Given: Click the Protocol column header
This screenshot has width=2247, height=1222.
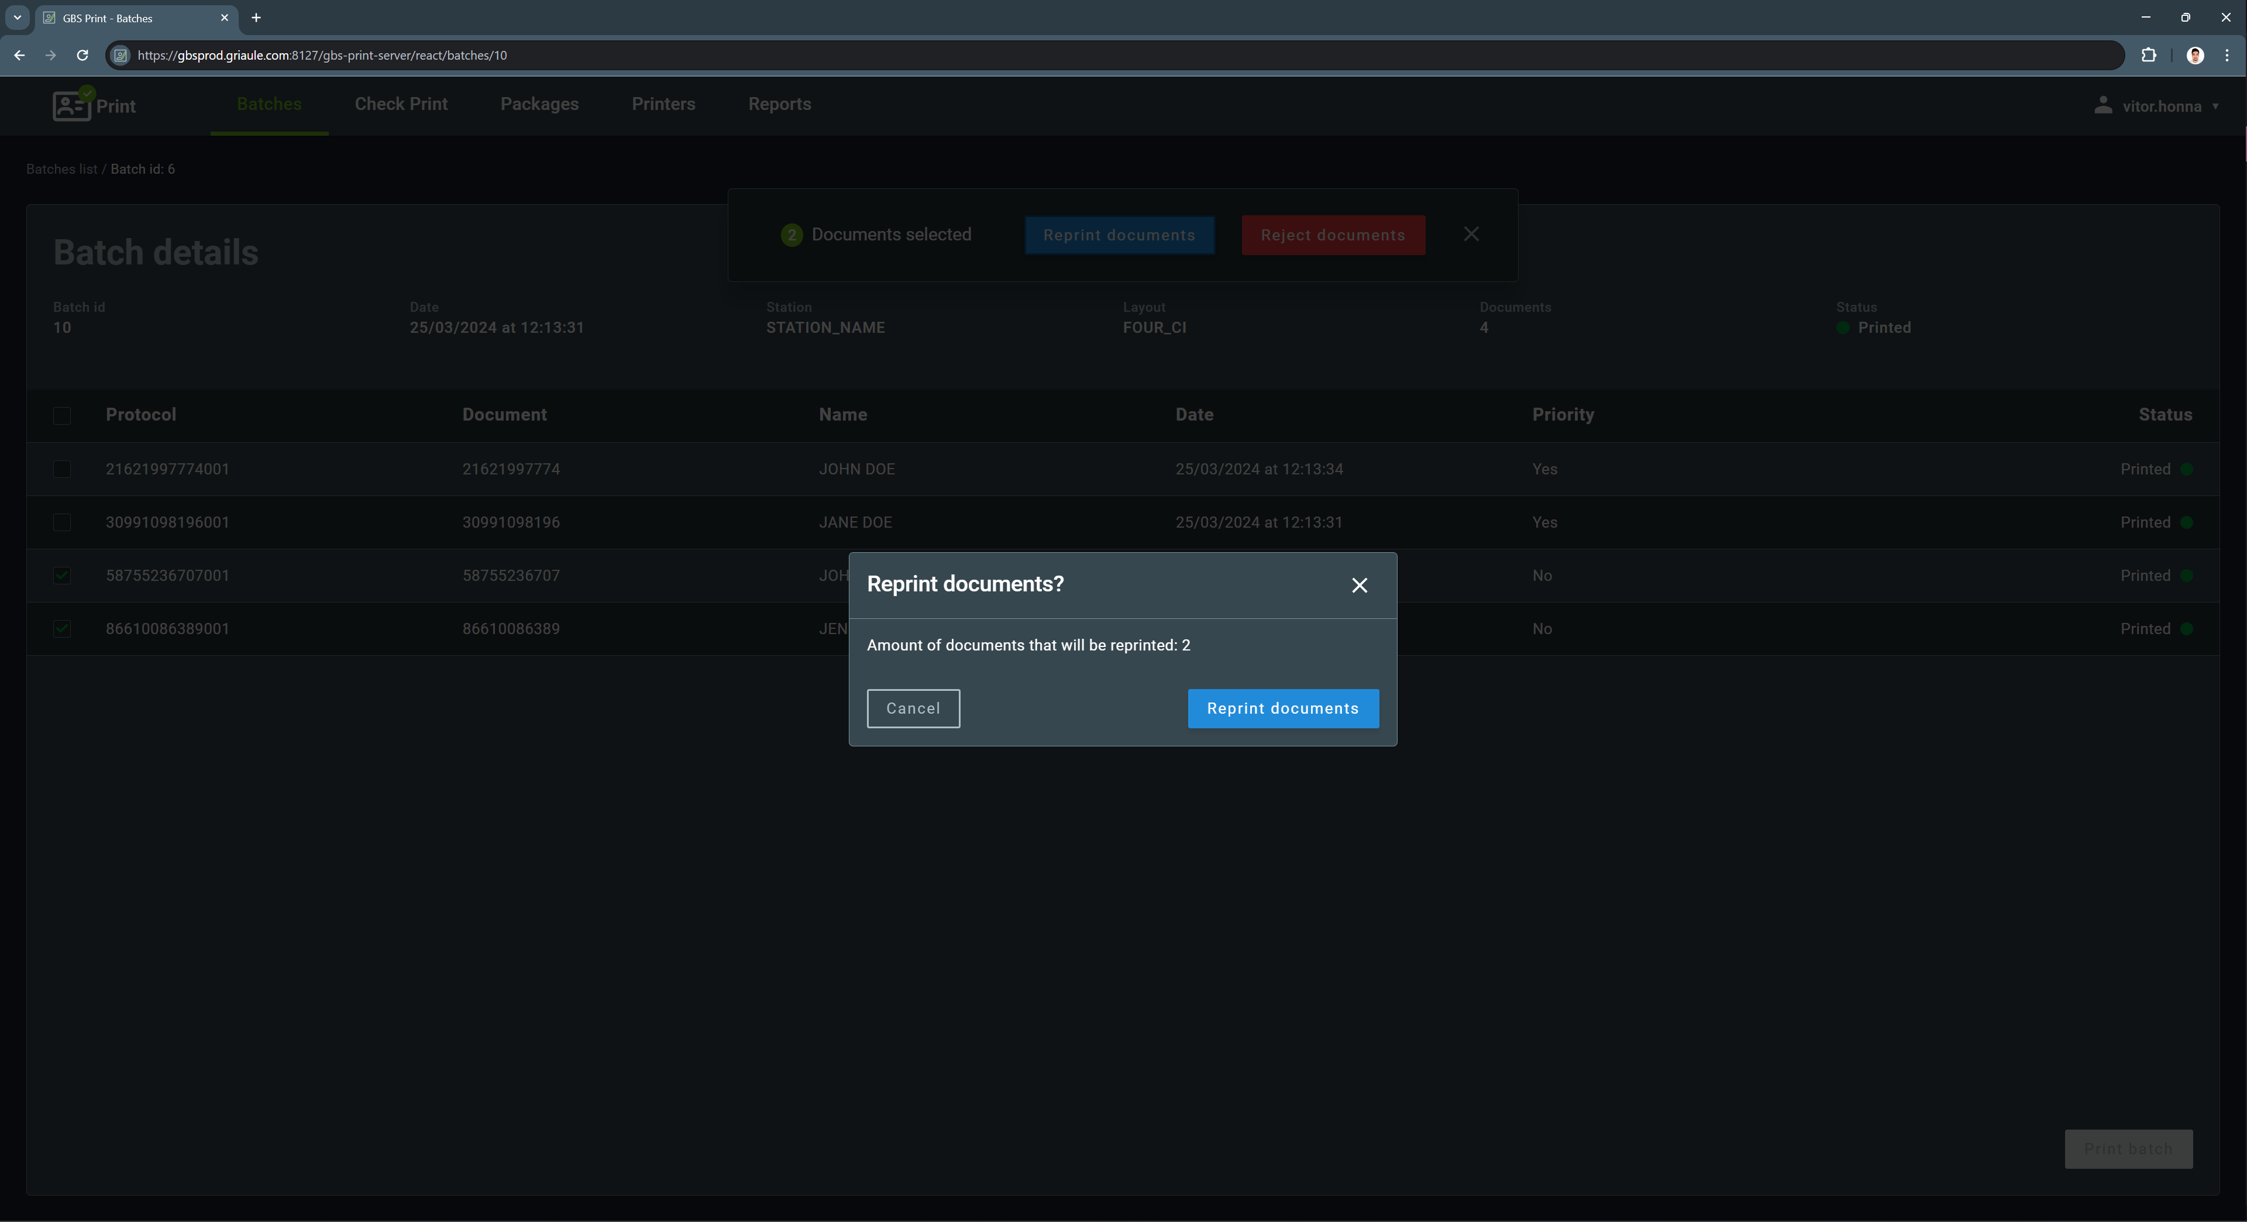Looking at the screenshot, I should coord(140,414).
